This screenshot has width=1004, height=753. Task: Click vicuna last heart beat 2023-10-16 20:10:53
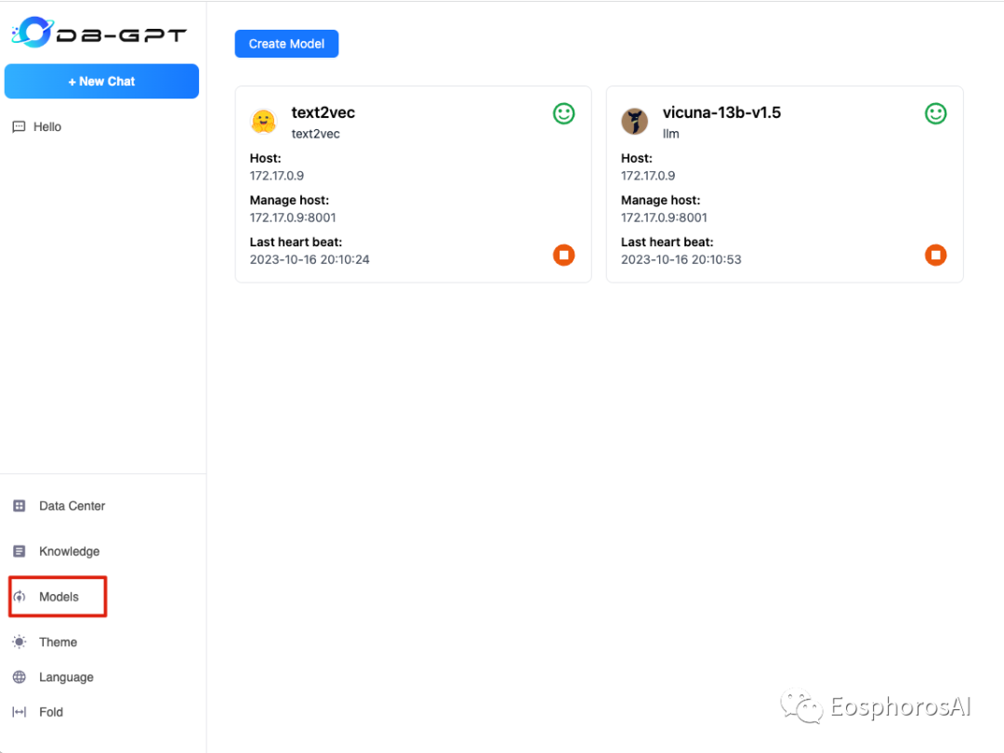pos(680,259)
